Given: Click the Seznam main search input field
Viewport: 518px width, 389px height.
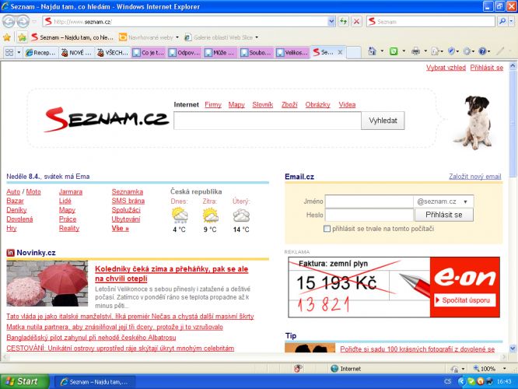Looking at the screenshot, I should click(x=268, y=121).
